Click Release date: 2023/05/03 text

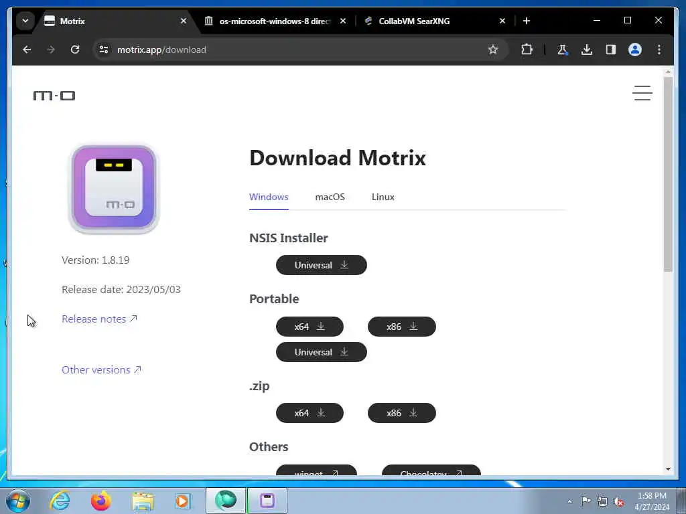click(x=121, y=289)
